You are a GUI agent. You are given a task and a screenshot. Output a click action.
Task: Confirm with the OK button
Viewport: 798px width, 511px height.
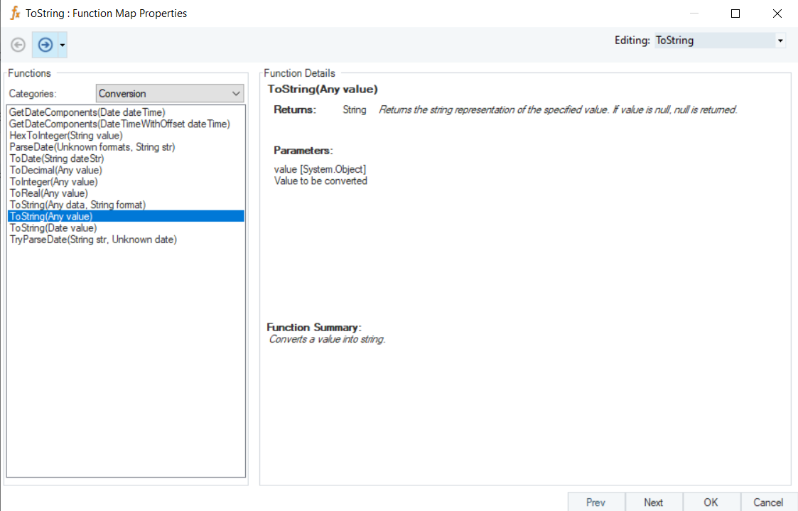[x=711, y=502]
